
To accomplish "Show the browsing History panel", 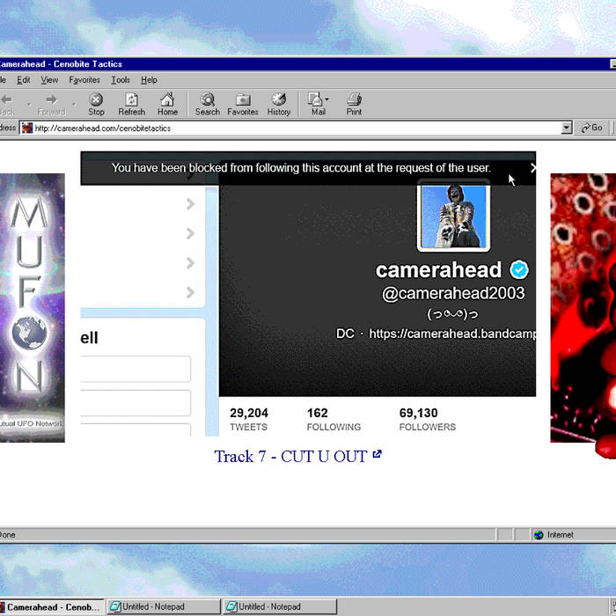I will tap(279, 103).
